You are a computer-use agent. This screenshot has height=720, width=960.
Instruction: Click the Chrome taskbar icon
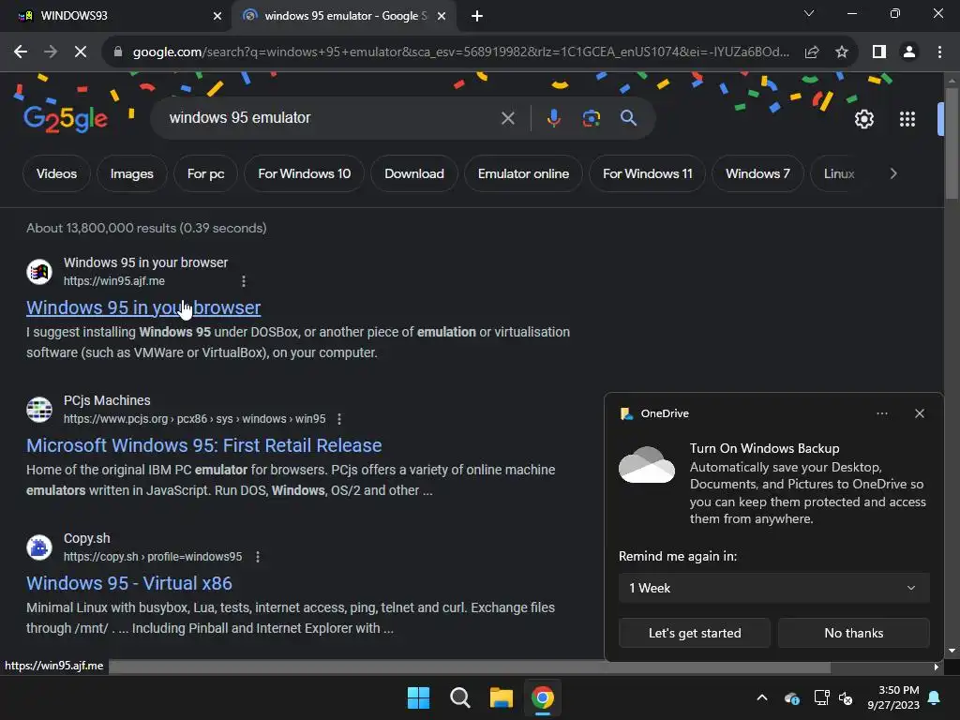coord(543,697)
